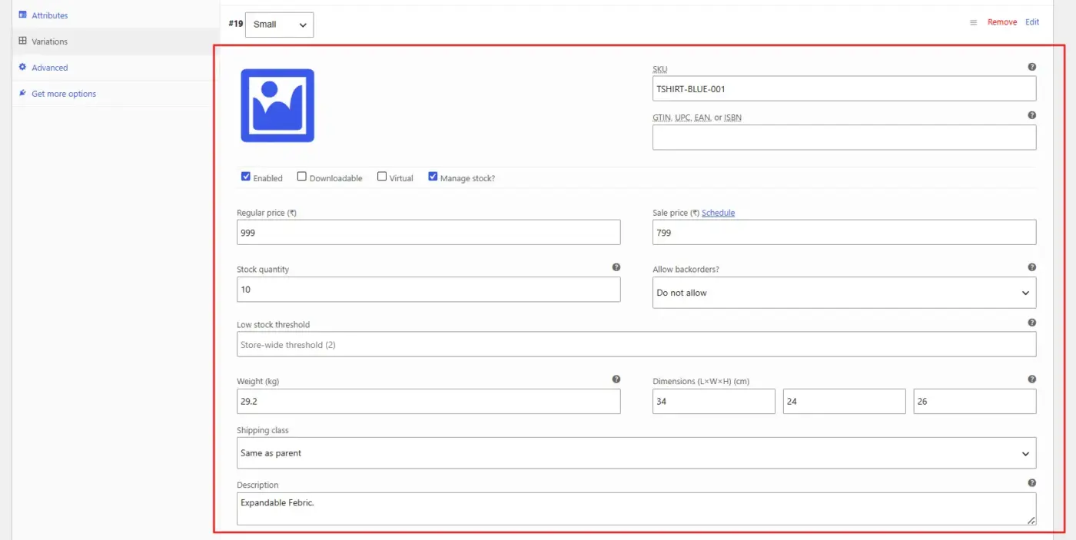Check the Virtual checkbox
The image size is (1076, 540).
[x=382, y=177]
